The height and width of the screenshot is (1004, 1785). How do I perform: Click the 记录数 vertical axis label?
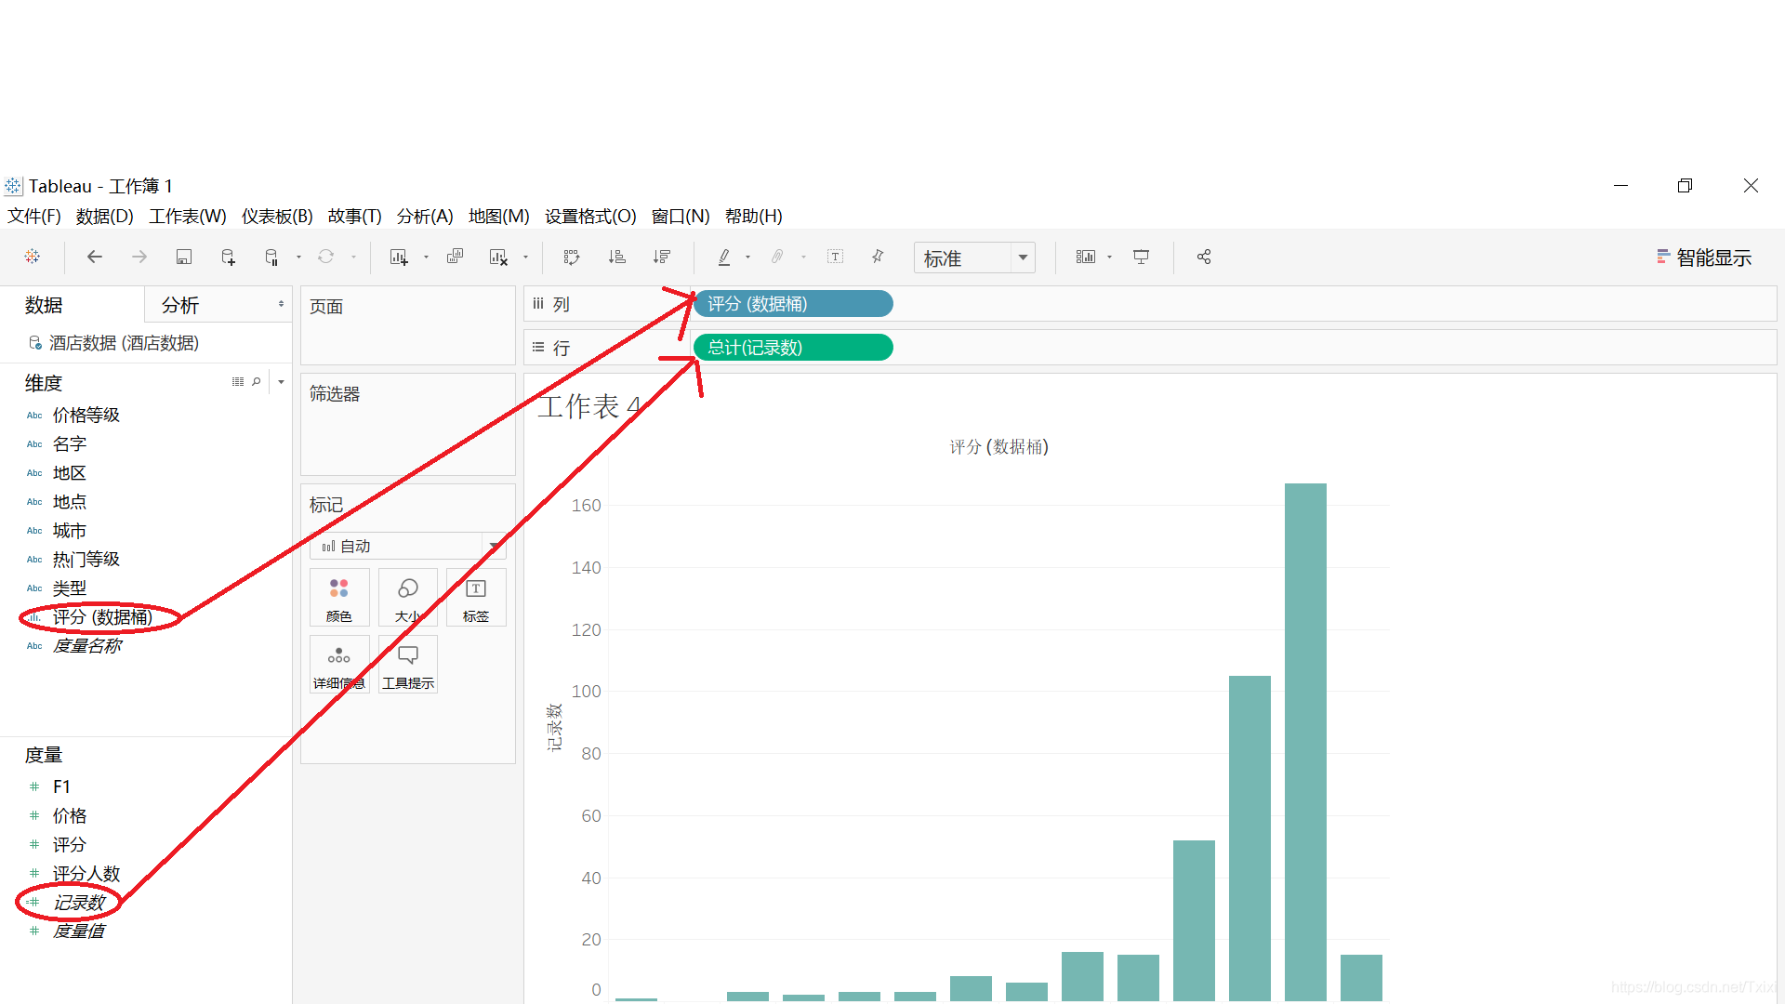(554, 727)
